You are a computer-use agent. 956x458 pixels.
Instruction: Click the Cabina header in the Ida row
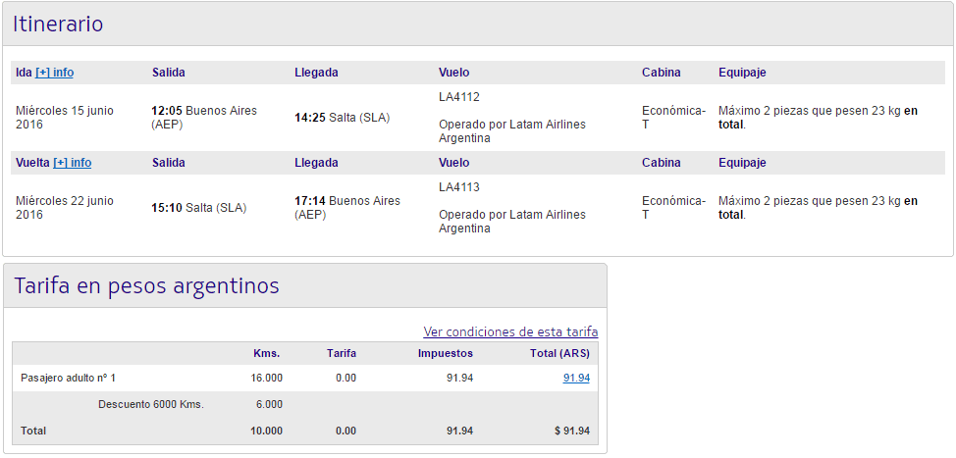pos(662,73)
